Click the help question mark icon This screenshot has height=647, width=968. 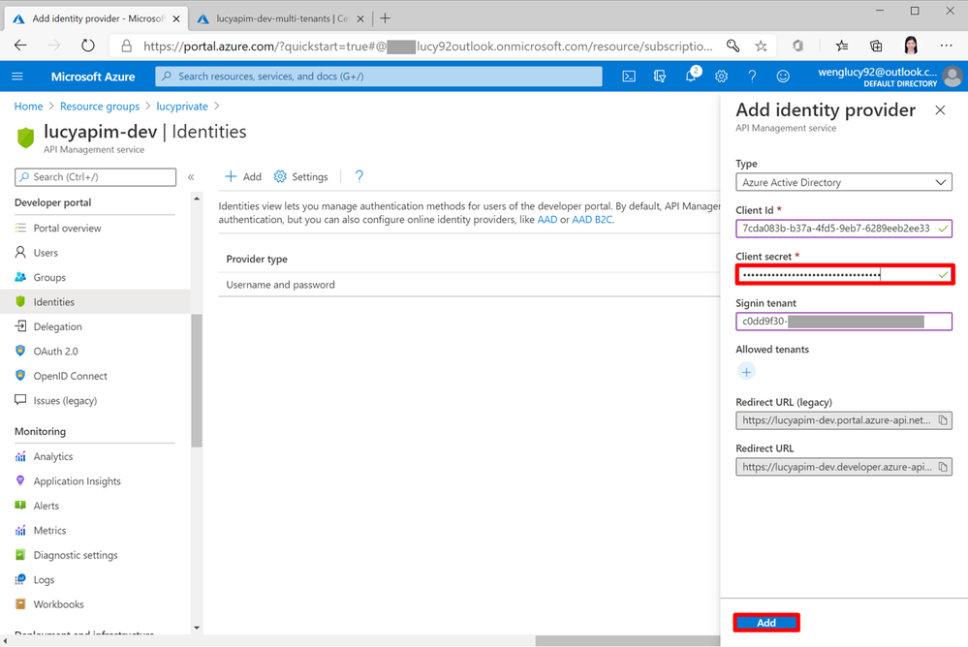click(752, 77)
